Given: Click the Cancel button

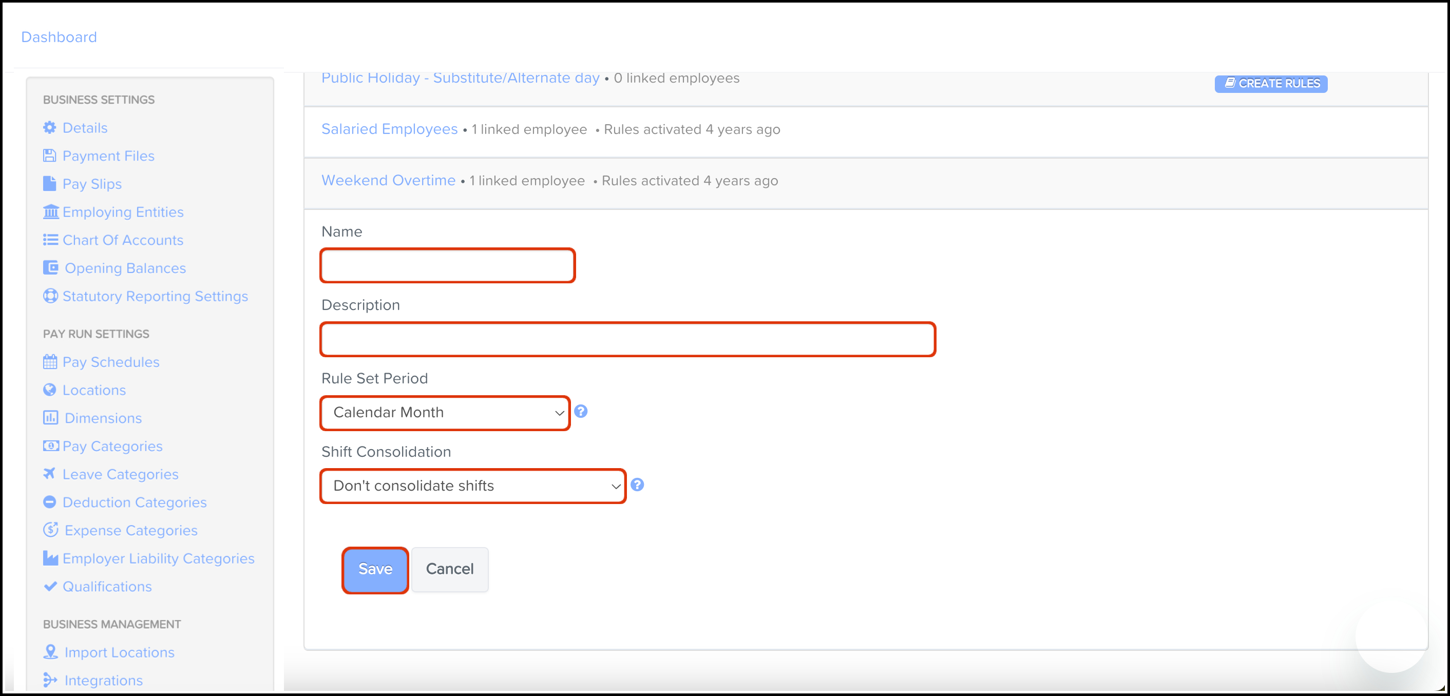Looking at the screenshot, I should 449,569.
